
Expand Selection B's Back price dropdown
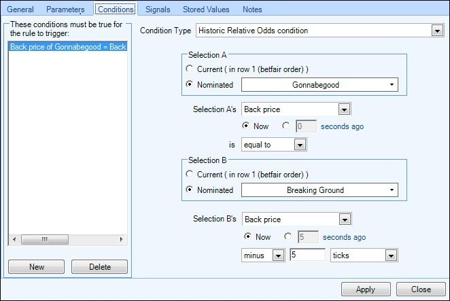pos(297,219)
